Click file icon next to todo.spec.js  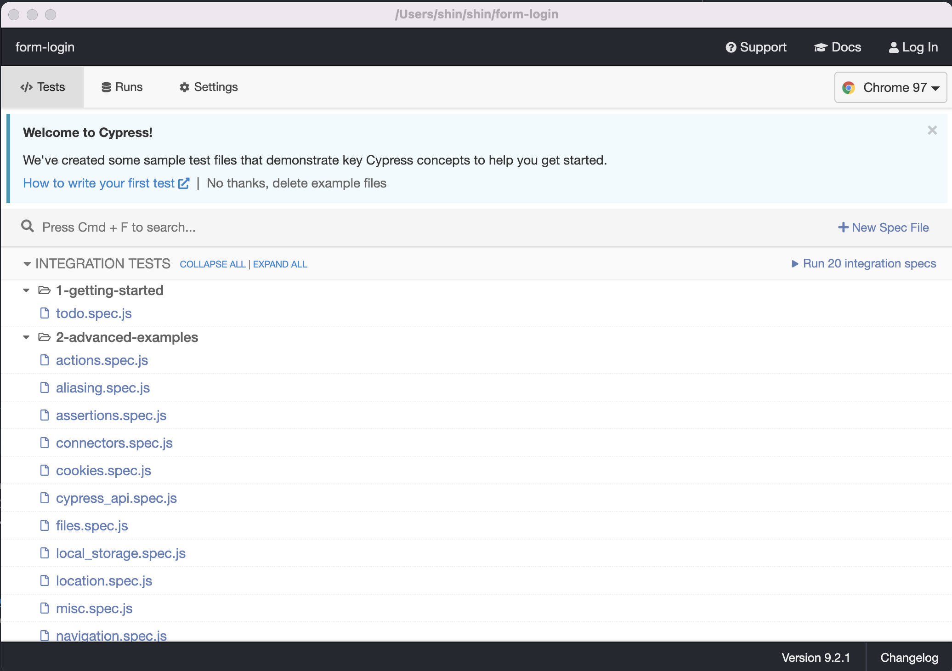45,313
